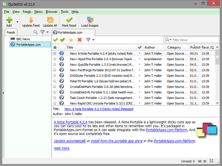Image resolution: width=222 pixels, height=166 pixels.
Task: Open the Browser menu
Action: (x=52, y=12)
